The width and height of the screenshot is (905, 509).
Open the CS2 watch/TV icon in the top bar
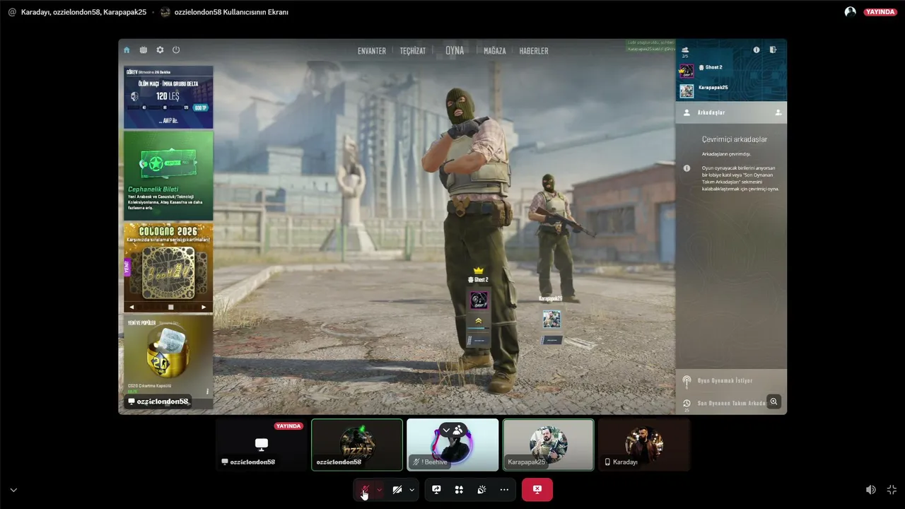click(144, 50)
